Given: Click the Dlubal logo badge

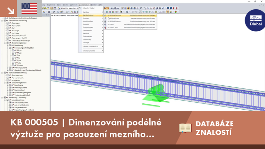Looking at the screenshot, I should [x=255, y=21].
